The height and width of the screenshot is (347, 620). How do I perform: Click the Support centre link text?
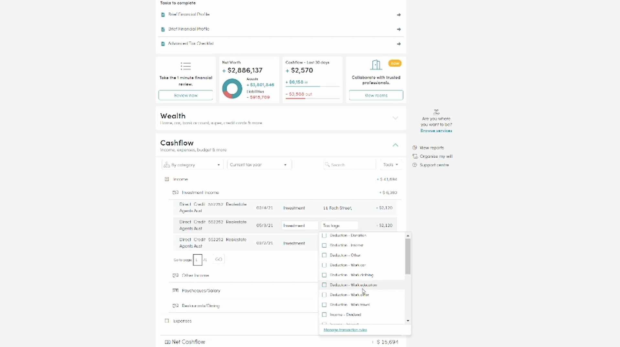[434, 165]
